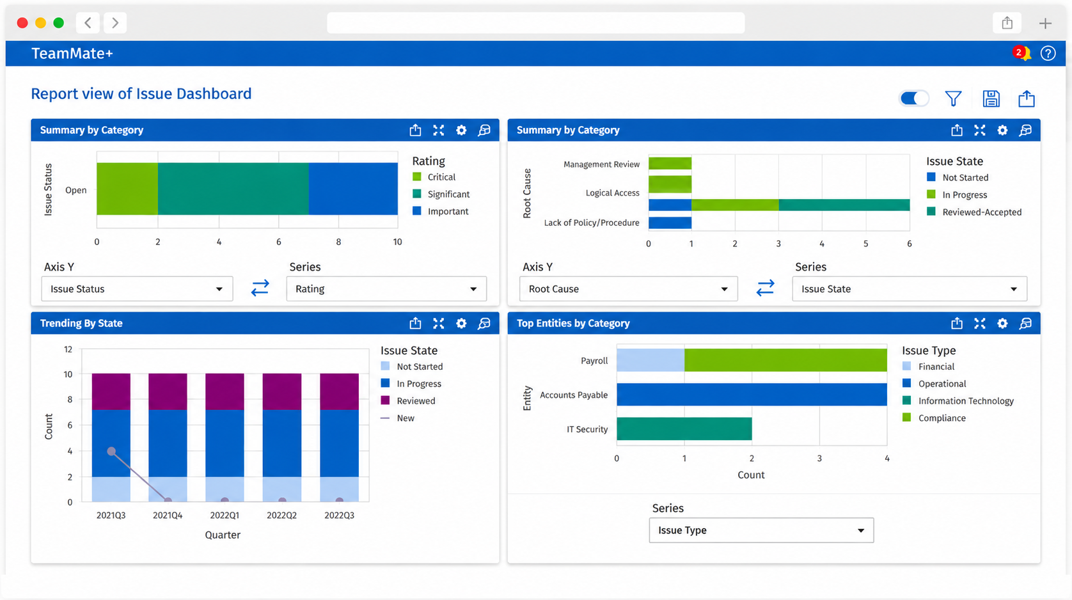Toggle the report view switch
This screenshot has width=1072, height=600.
coord(914,99)
